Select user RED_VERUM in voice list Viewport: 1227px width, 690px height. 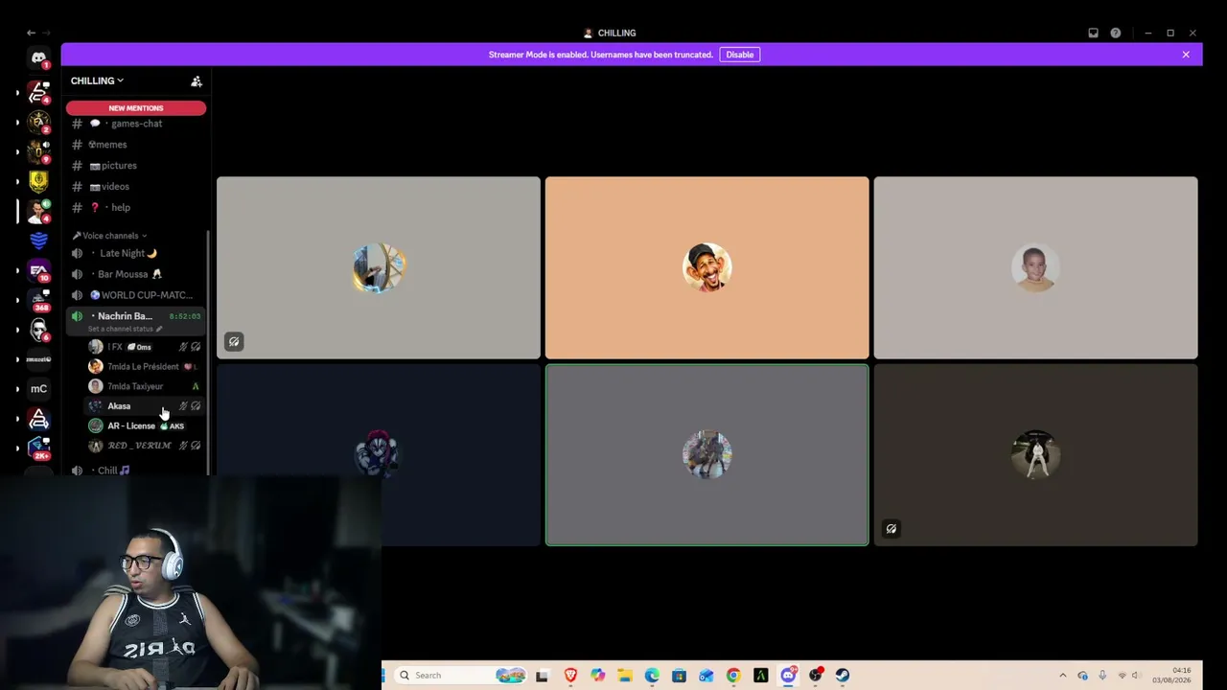coord(144,446)
